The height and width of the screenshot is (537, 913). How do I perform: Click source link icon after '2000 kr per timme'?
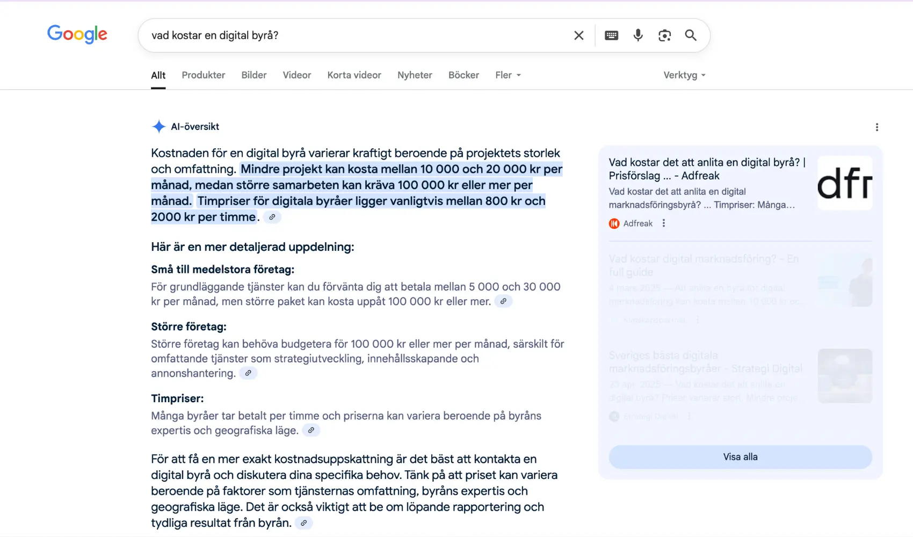pos(272,217)
